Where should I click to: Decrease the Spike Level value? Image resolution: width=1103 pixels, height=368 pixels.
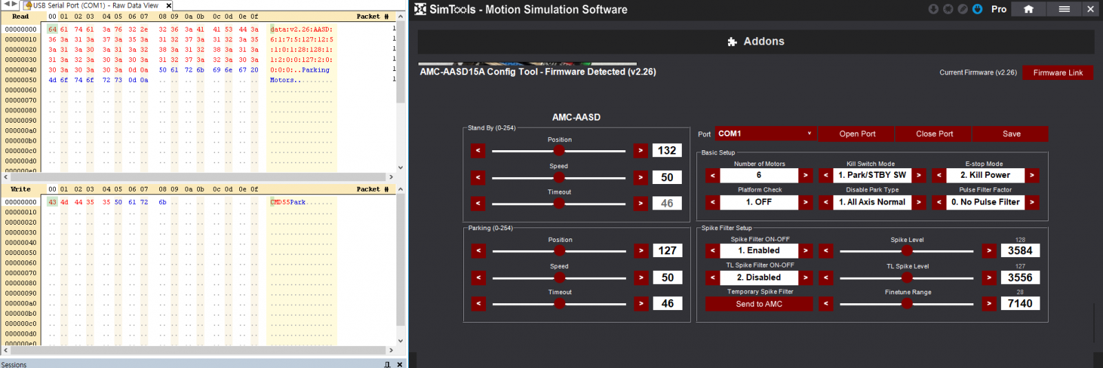(x=826, y=251)
